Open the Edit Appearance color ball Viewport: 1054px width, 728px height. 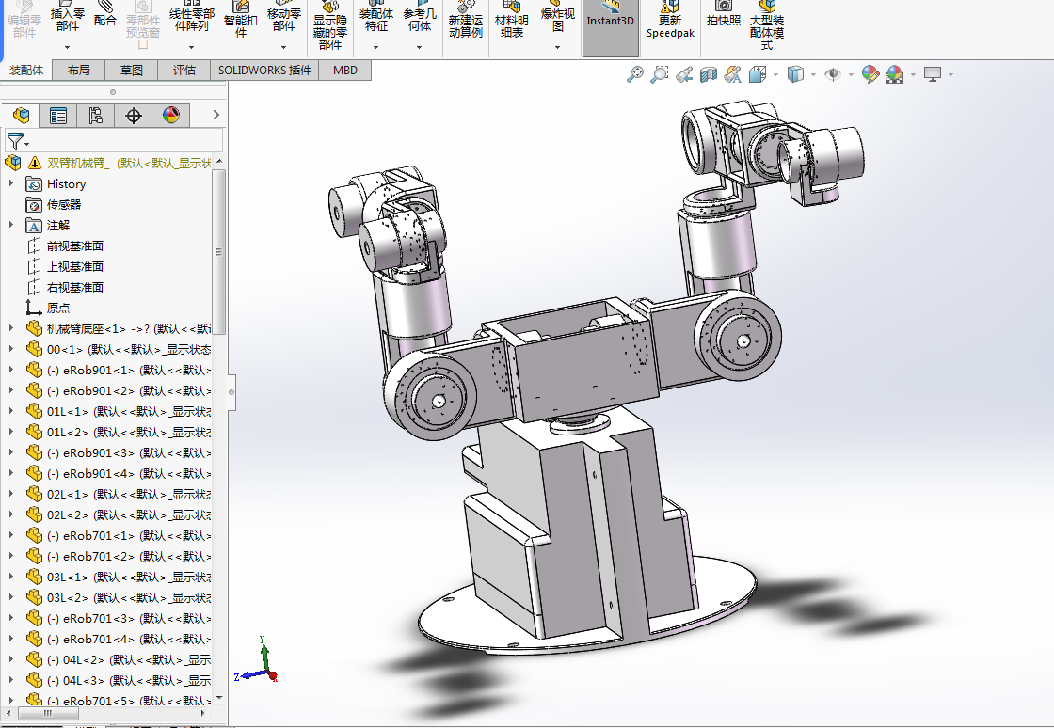pos(870,74)
